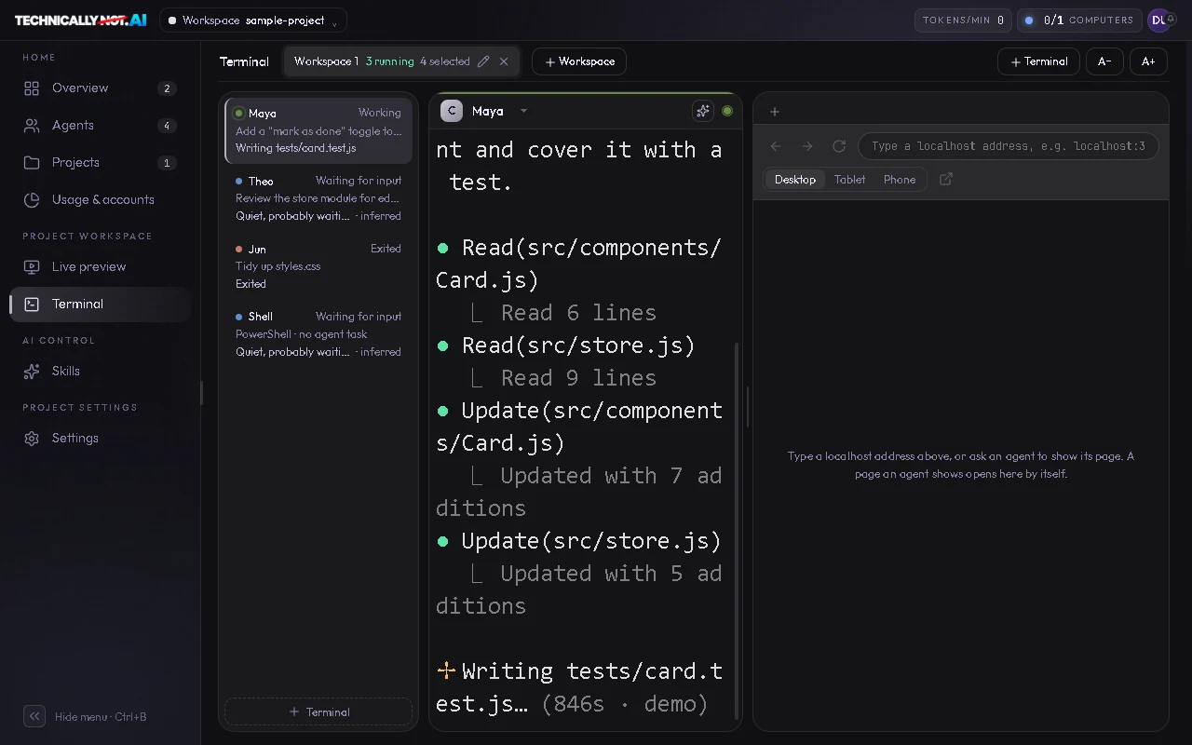Open Usage & accounts chart icon

pos(32,200)
